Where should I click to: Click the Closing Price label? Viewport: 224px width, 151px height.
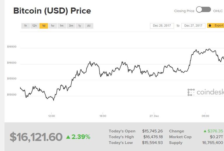point(184,11)
